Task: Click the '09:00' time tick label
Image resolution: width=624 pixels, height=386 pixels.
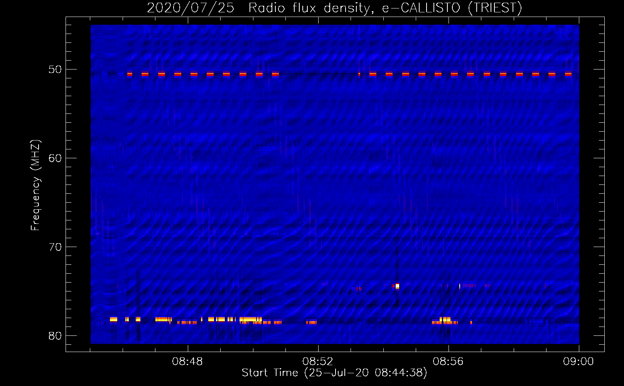Action: click(x=578, y=362)
